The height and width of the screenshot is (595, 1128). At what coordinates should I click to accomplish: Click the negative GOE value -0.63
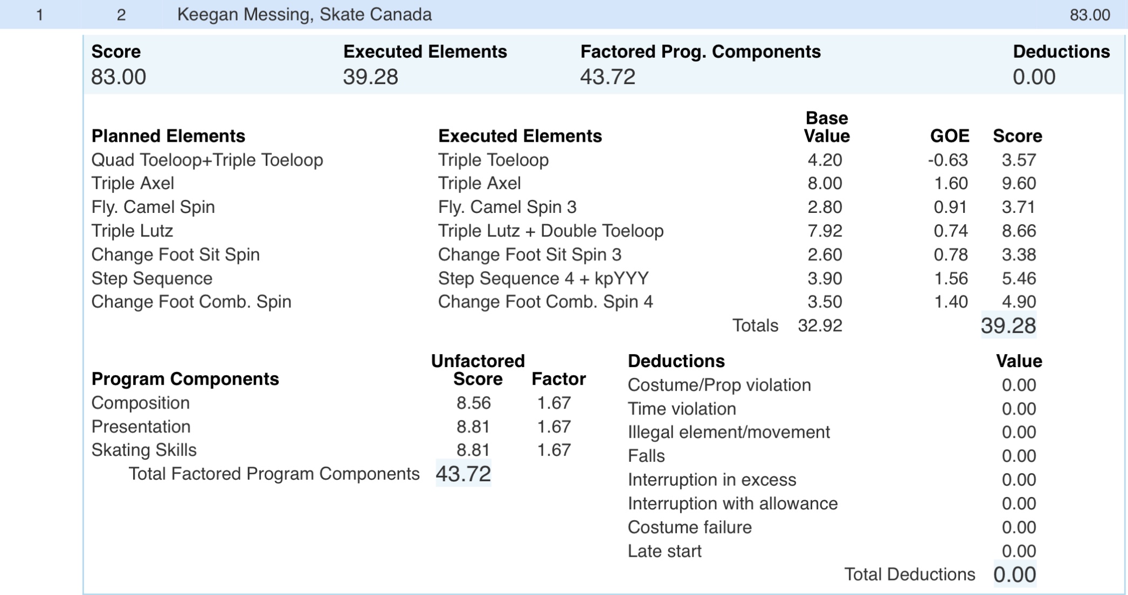pyautogui.click(x=948, y=160)
